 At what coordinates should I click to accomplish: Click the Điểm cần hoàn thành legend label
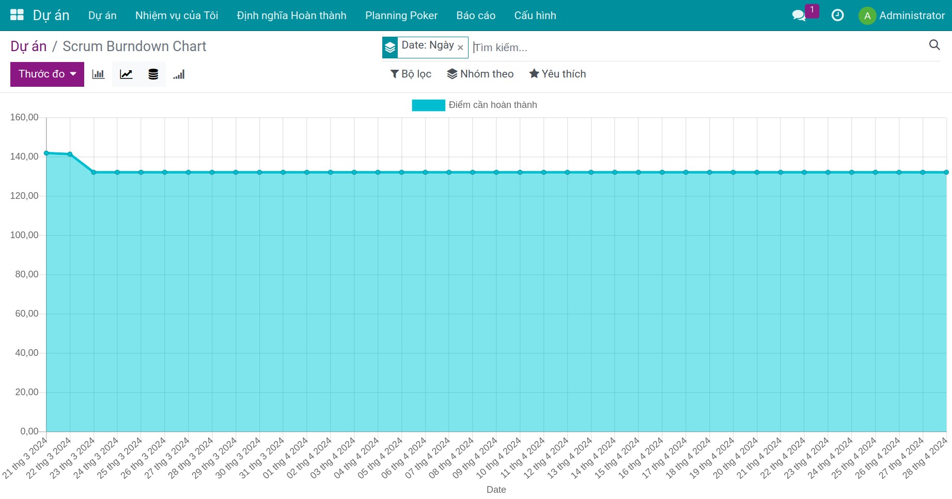493,105
